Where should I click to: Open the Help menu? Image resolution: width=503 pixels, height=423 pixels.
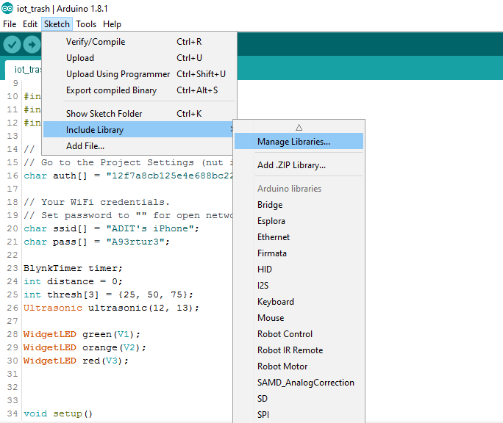pos(112,24)
